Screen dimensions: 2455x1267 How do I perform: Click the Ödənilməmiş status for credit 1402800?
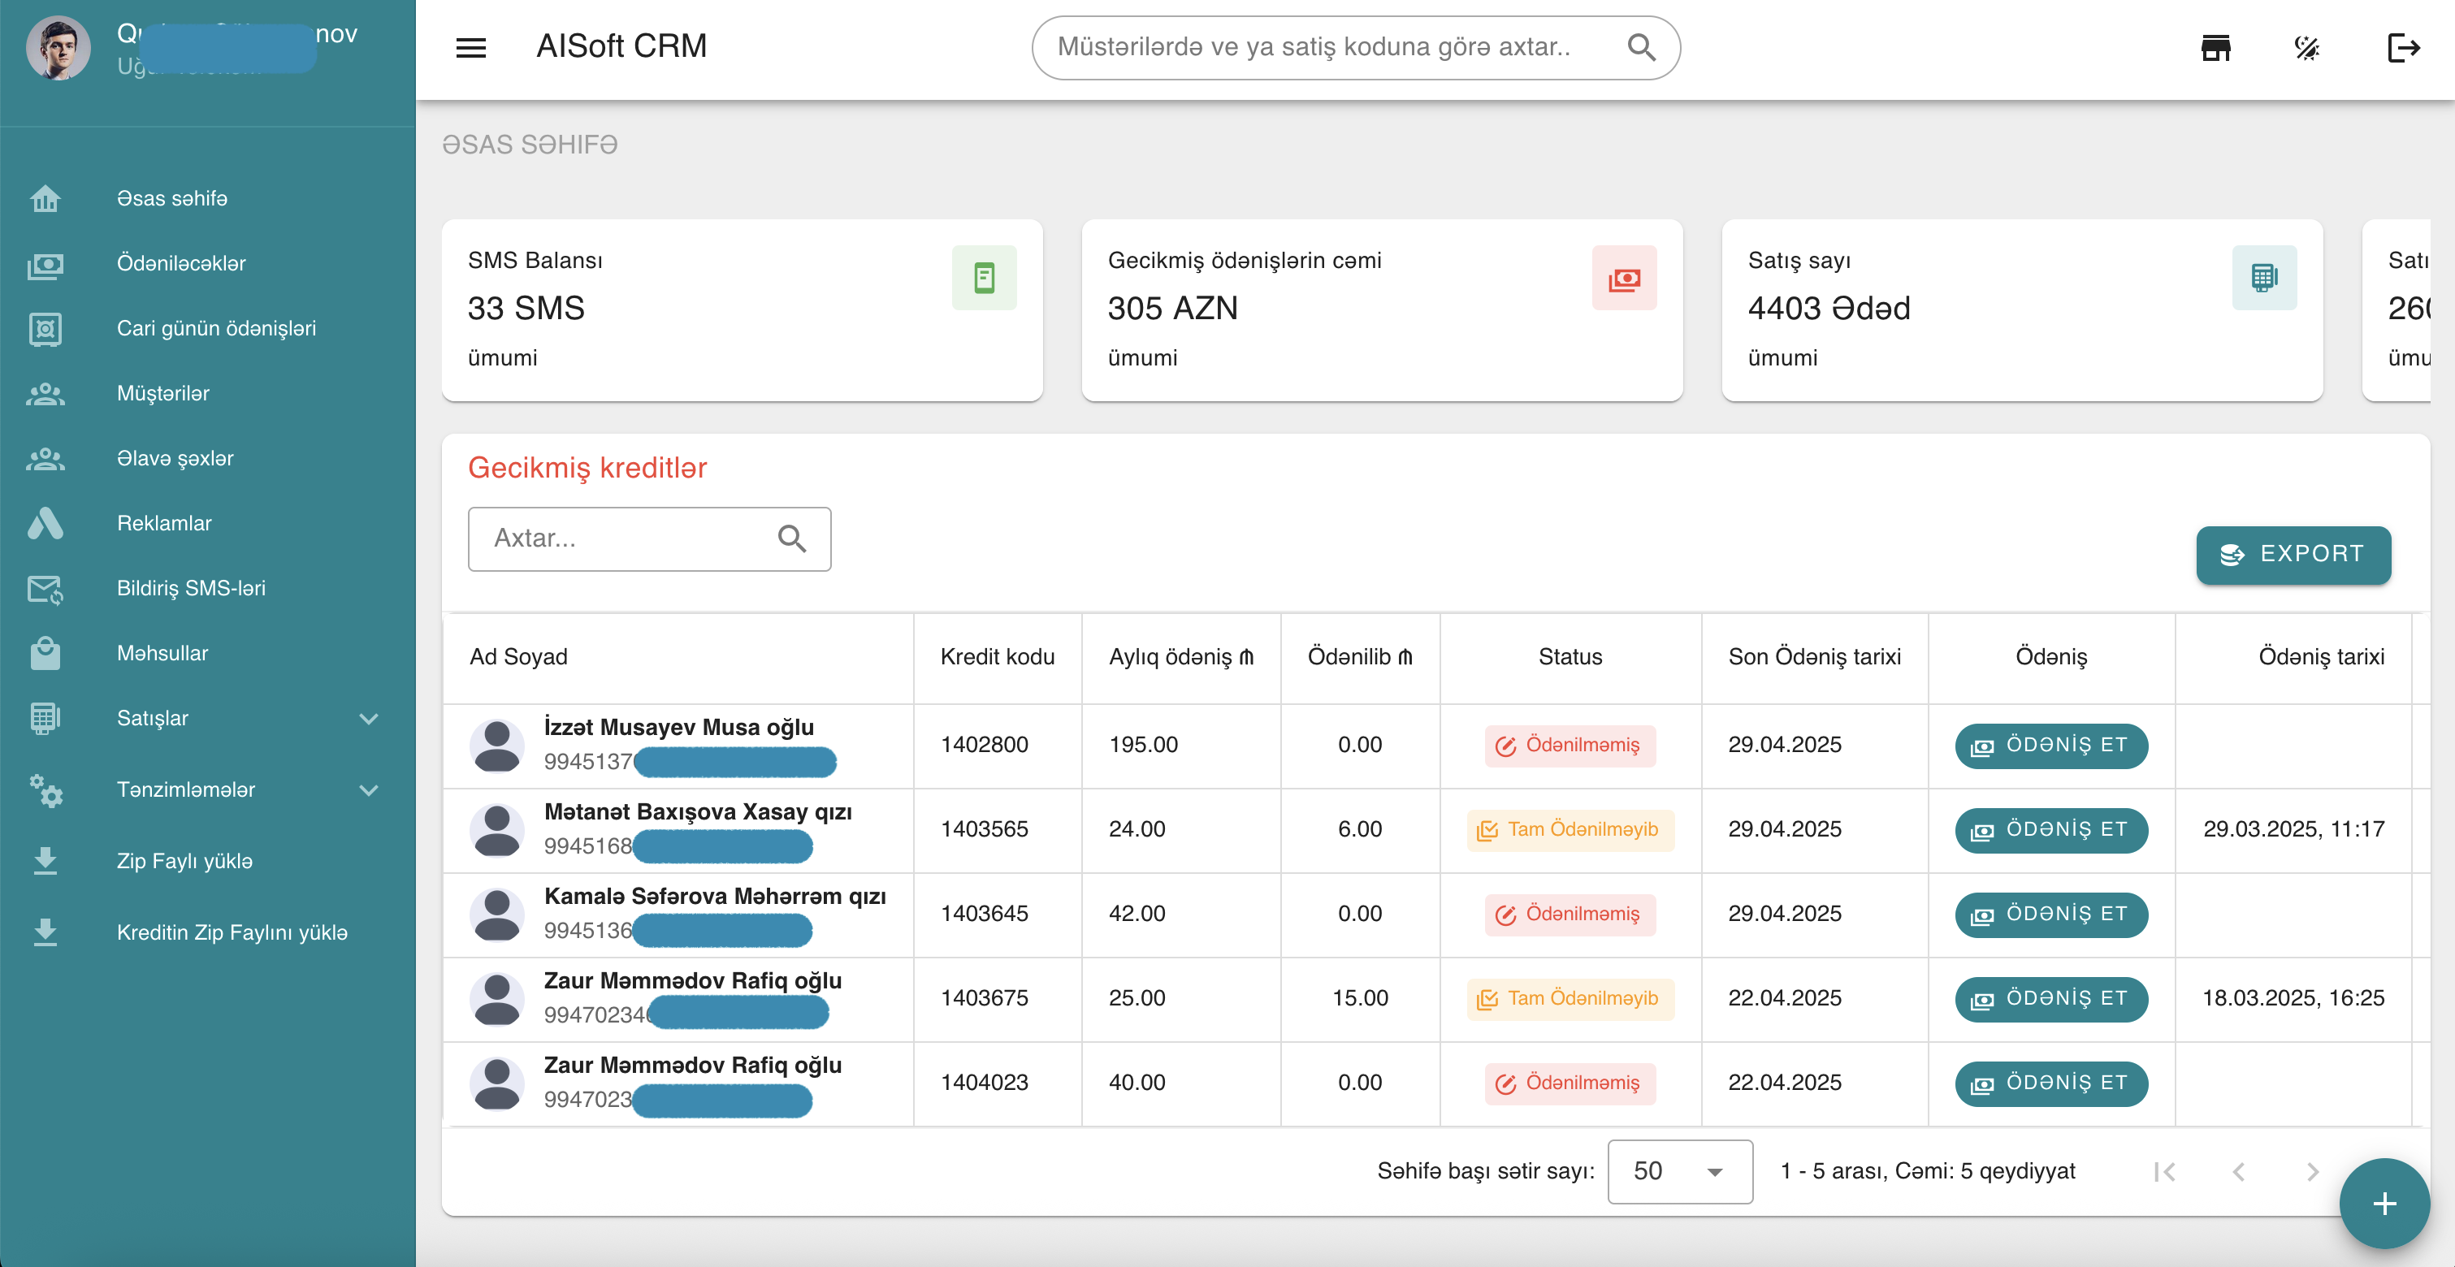pyautogui.click(x=1570, y=745)
